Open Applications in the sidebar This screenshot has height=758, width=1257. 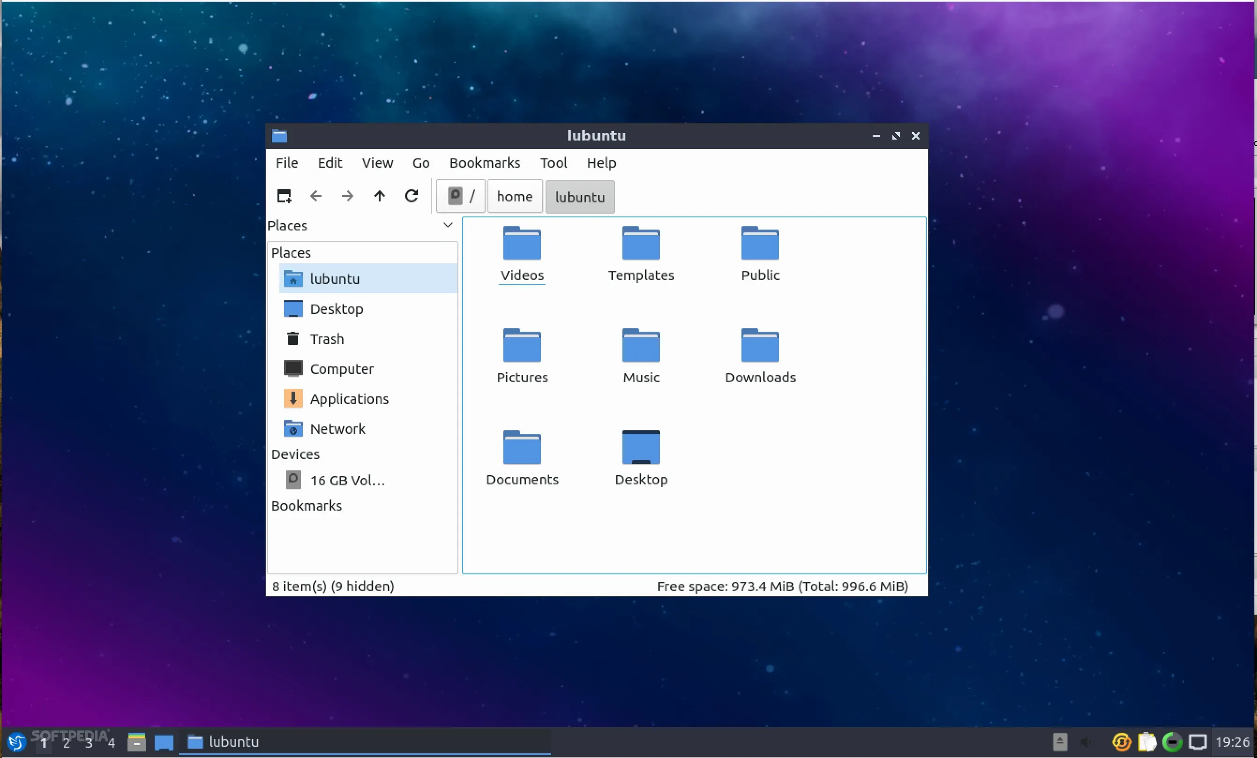[368, 399]
